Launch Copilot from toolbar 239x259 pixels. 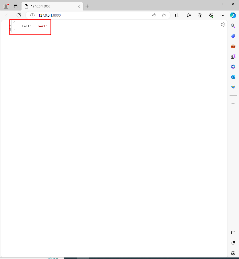tap(233, 15)
